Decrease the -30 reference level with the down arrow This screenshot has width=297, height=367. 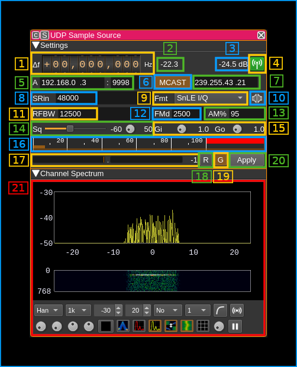pos(118,313)
